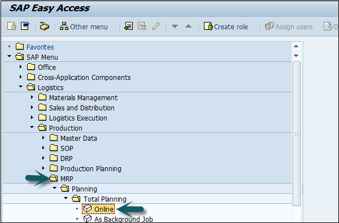The height and width of the screenshot is (223, 339).
Task: Click the Delete Favorites icon
Action: 142,26
